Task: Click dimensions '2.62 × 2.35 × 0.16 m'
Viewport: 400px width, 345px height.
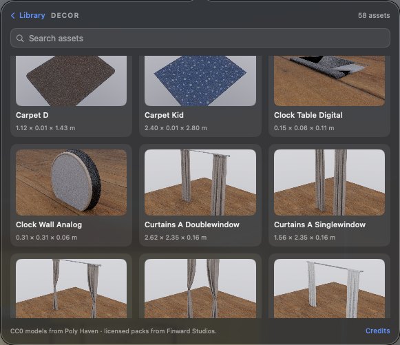Action: (x=176, y=238)
